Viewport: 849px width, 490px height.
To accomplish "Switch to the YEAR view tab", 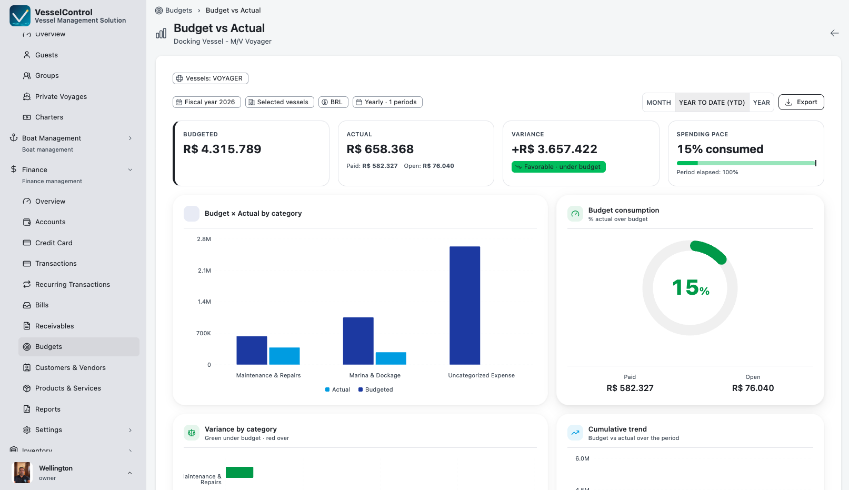I will coord(761,103).
